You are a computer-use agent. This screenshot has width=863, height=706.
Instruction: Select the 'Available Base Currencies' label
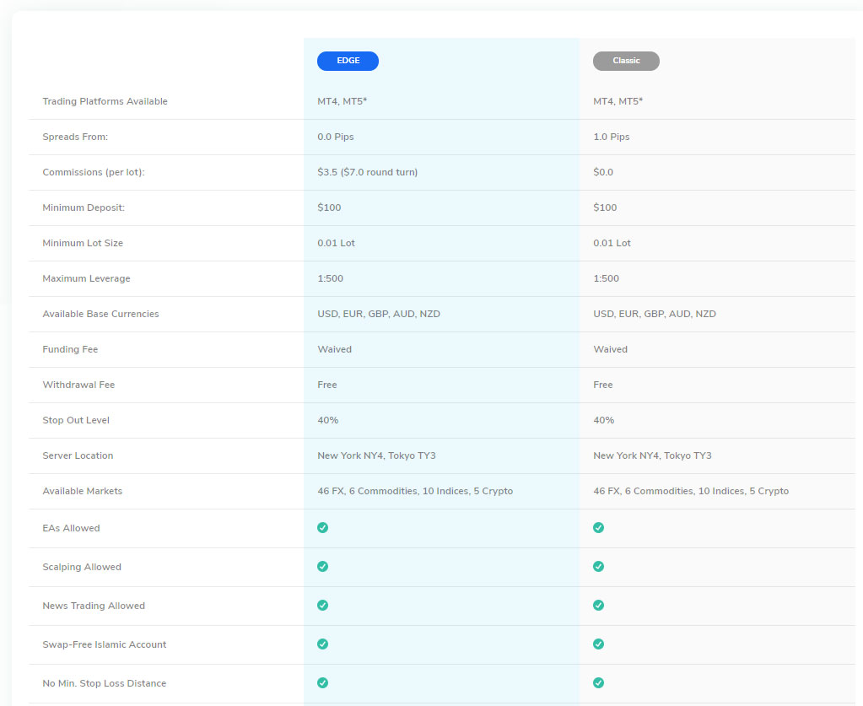[100, 315]
